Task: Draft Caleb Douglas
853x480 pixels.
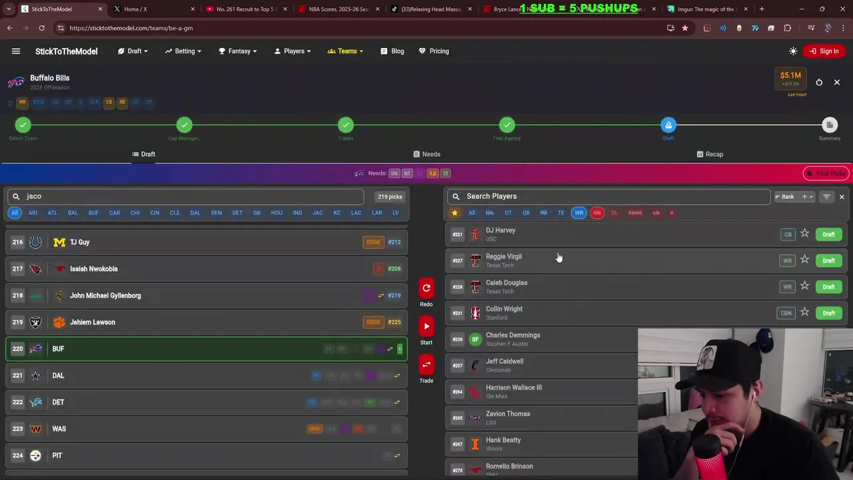Action: click(828, 287)
